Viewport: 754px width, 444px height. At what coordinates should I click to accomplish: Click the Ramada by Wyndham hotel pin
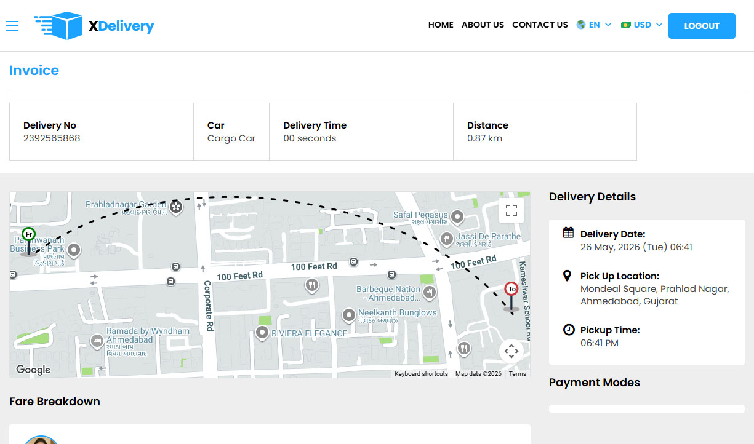(x=97, y=341)
